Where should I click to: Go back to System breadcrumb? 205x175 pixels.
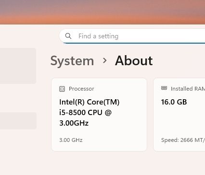pos(72,61)
